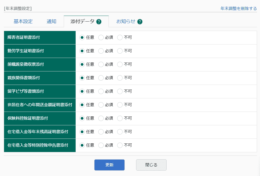Open the 通知 tab
The width and height of the screenshot is (260, 176).
[x=51, y=22]
